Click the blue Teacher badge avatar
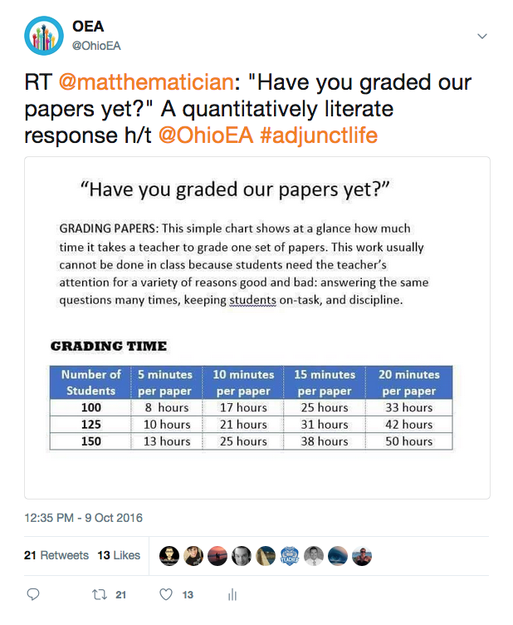The width and height of the screenshot is (513, 625). tap(290, 556)
